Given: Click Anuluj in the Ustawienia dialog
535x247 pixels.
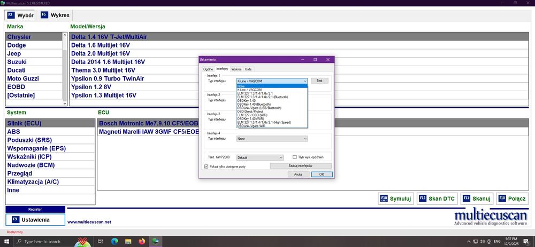Looking at the screenshot, I should [x=298, y=174].
